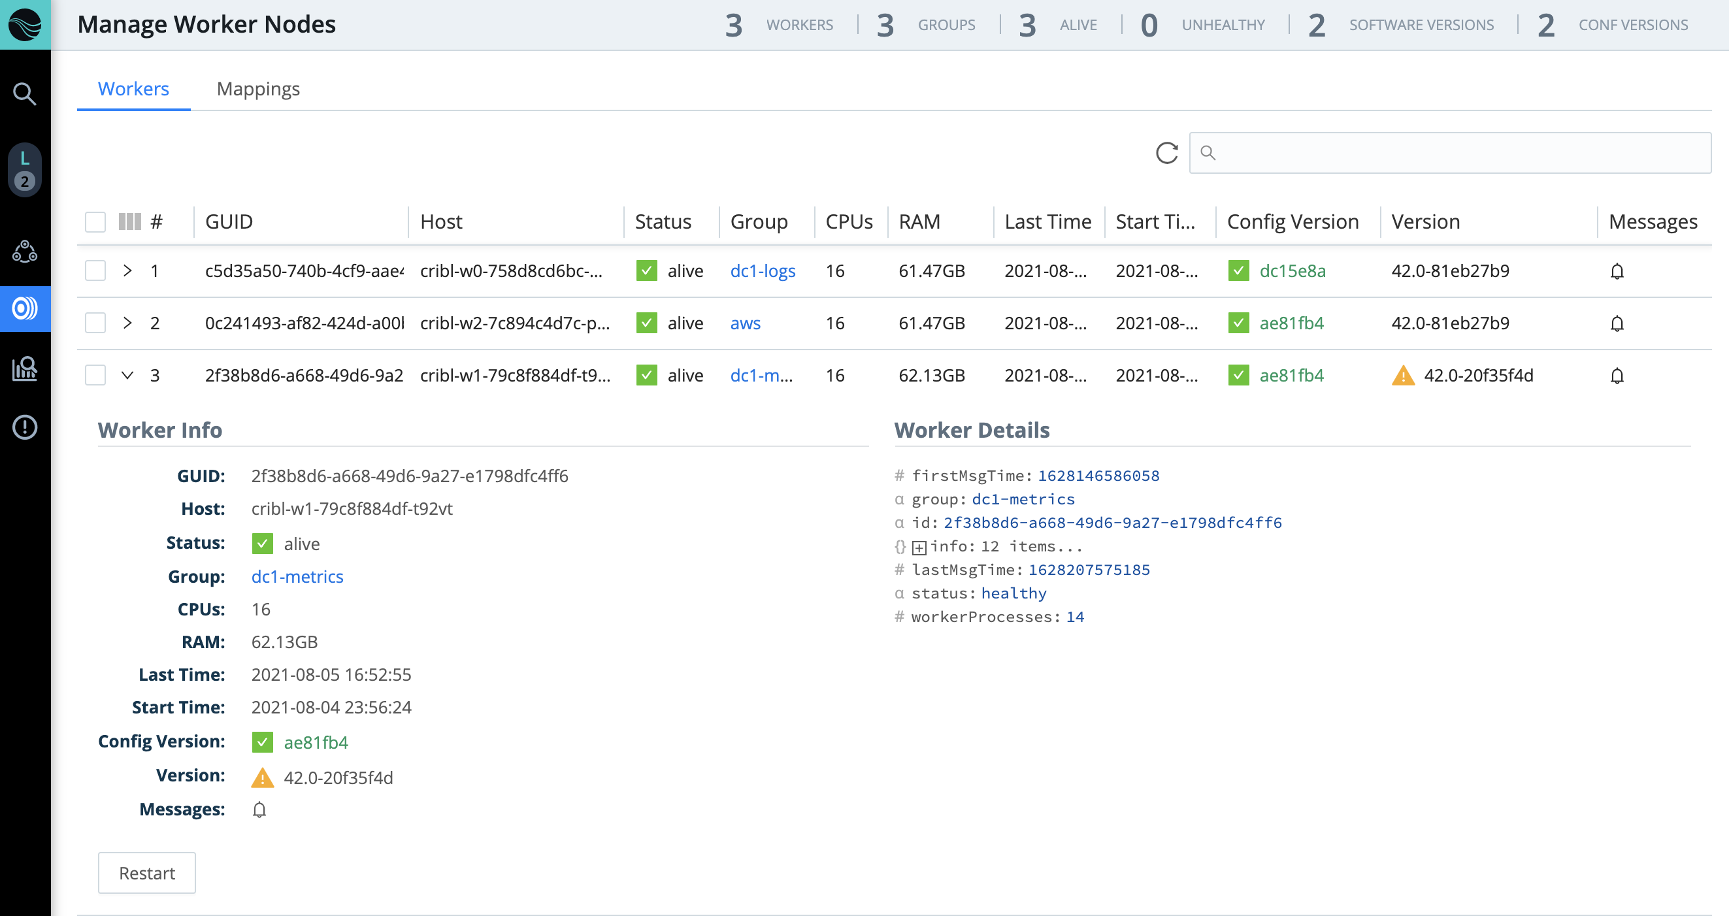Toggle the select-all workers checkbox
The height and width of the screenshot is (916, 1729).
pyautogui.click(x=95, y=221)
